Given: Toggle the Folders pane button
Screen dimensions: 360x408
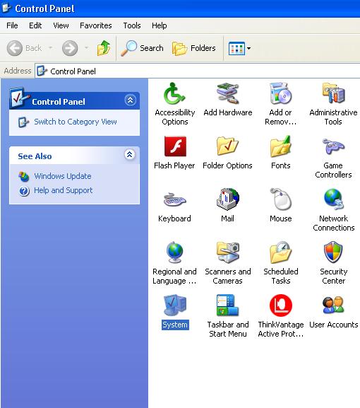Looking at the screenshot, I should click(x=194, y=48).
